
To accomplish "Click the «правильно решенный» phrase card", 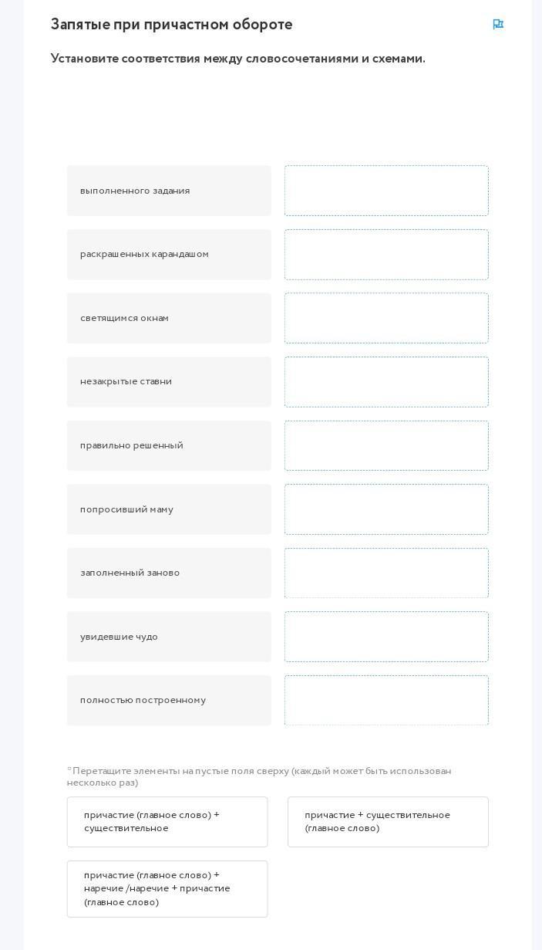I will [169, 445].
